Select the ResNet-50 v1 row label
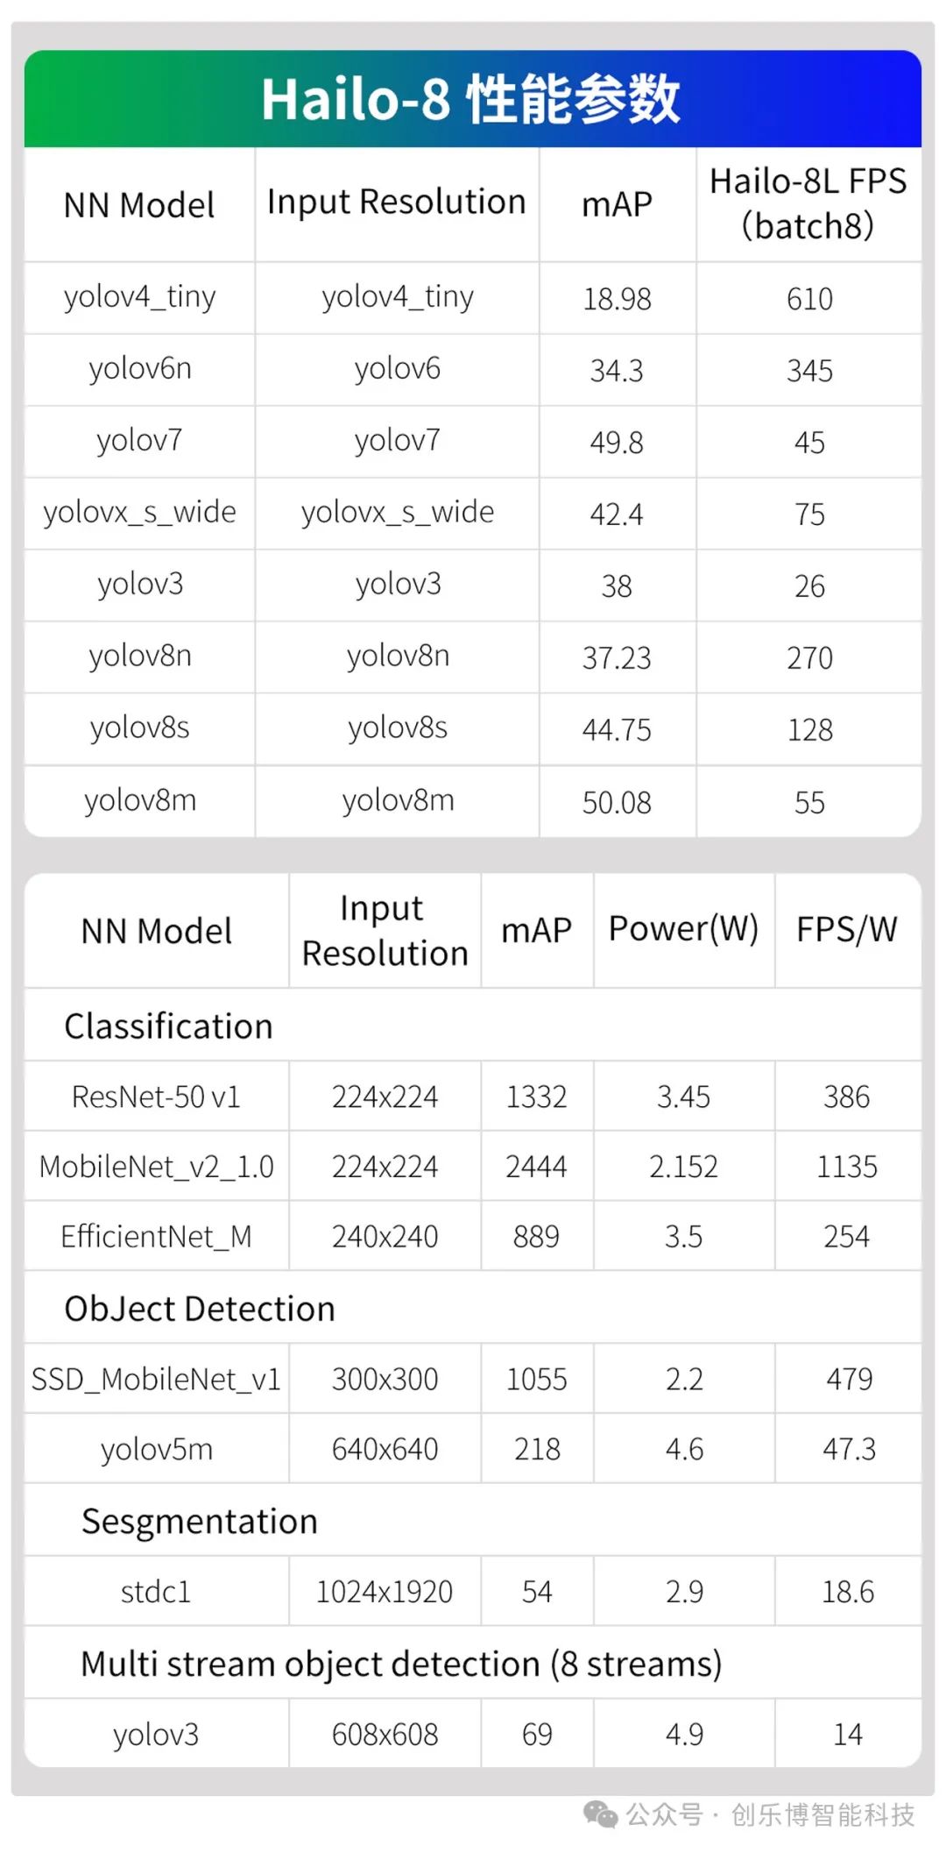Screen dimensions: 946x1853 156,1097
